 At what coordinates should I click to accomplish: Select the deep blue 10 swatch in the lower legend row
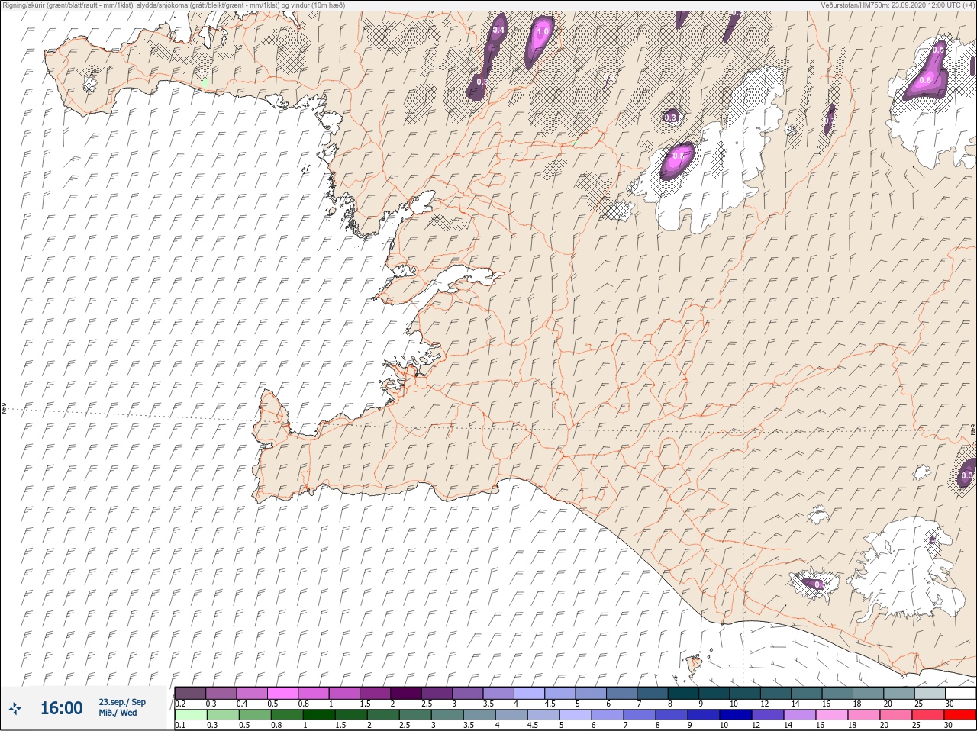pyautogui.click(x=735, y=715)
